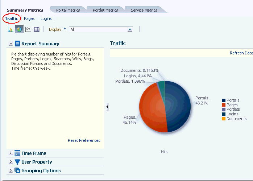This screenshot has height=181, width=253.
Task: Expand the Time Frame section
Action: point(11,153)
